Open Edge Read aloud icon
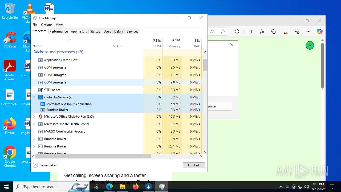This screenshot has height=192, width=341. tap(212, 31)
